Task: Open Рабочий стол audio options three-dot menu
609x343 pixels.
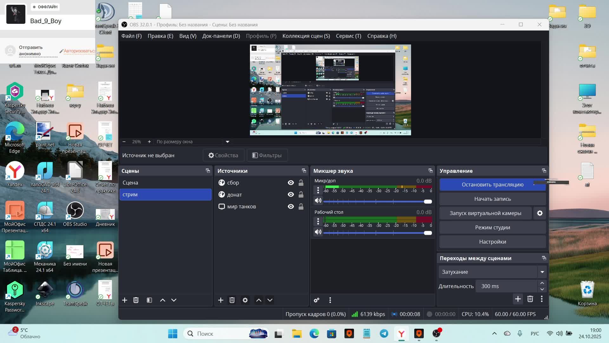Action: 318,221
